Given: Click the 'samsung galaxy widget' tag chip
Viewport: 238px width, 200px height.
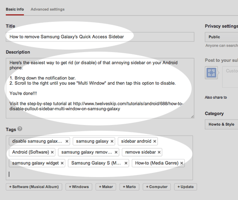Looking at the screenshot, I should coord(37,163).
